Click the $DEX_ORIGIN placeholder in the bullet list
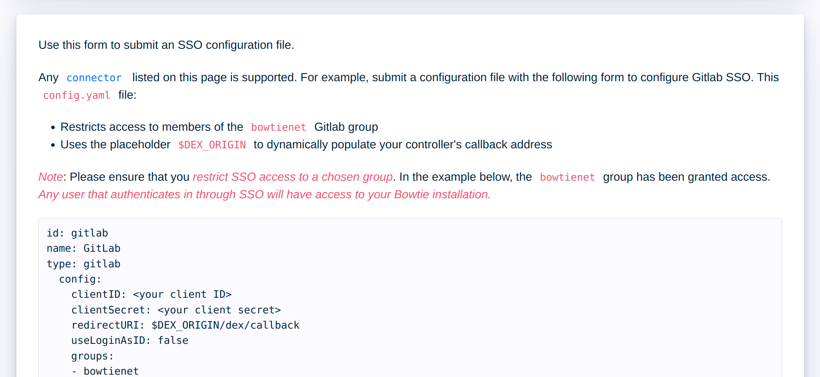The width and height of the screenshot is (820, 377). pyautogui.click(x=212, y=145)
